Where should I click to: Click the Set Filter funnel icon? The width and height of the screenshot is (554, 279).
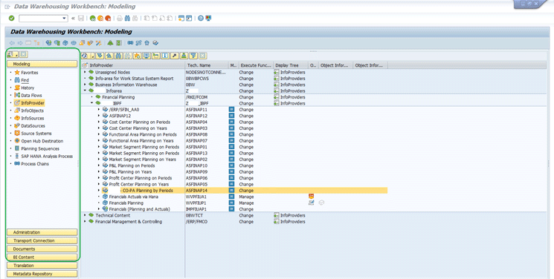193,56
